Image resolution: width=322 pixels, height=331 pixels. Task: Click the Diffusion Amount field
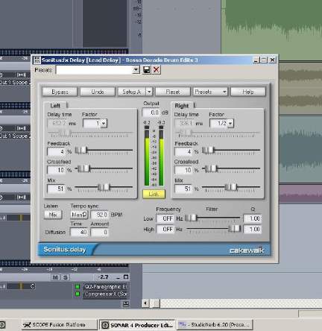coord(99,232)
